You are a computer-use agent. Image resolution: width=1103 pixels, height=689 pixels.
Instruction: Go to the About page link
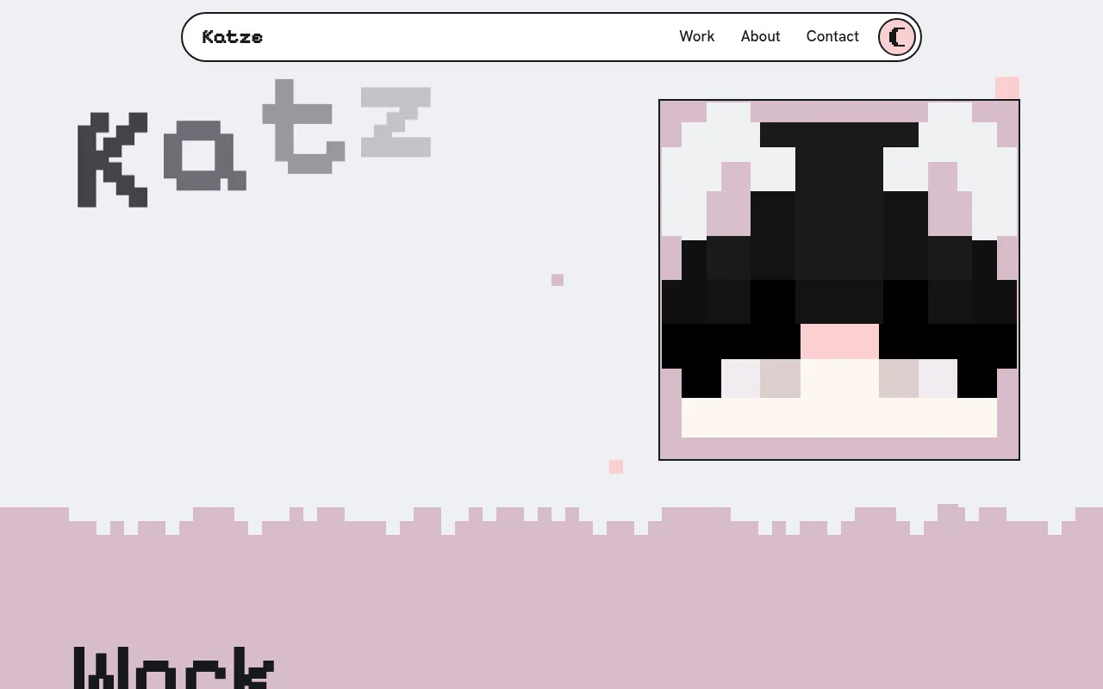click(760, 36)
